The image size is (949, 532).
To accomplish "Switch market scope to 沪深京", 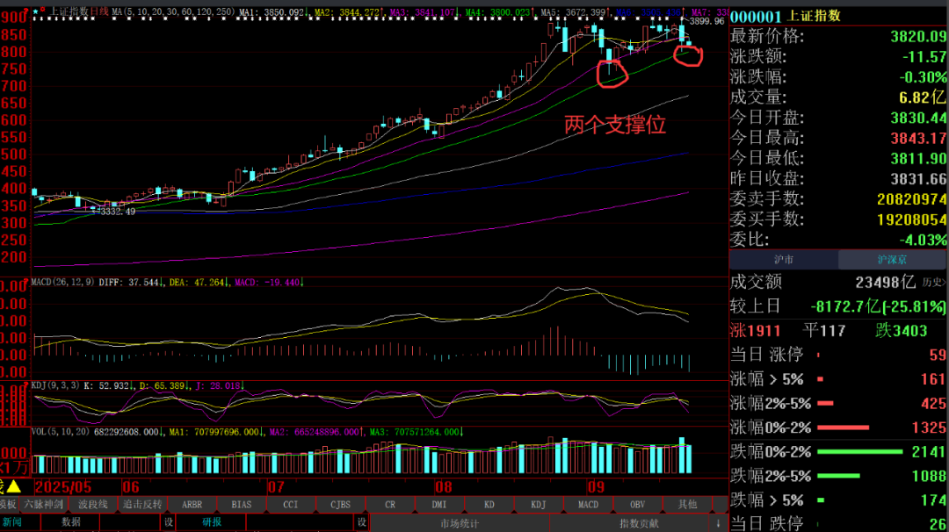I will 893,260.
